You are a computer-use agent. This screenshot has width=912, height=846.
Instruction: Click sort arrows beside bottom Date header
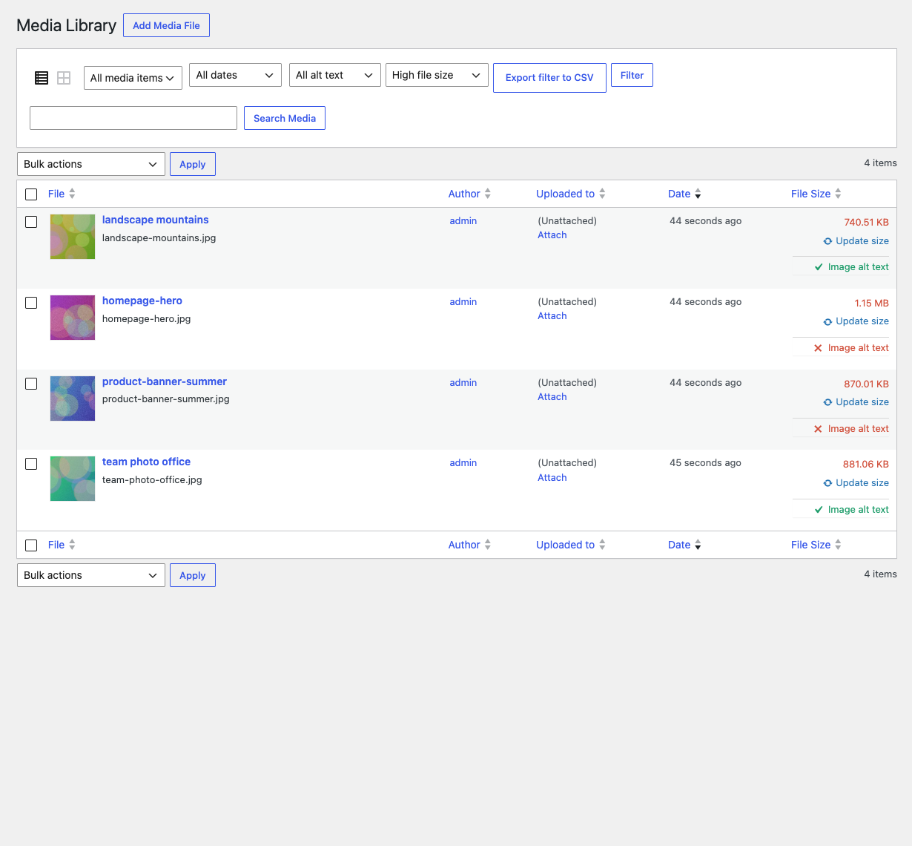[x=698, y=545]
